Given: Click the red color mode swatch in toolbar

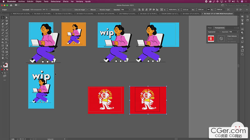Looking at the screenshot, I should pyautogui.click(x=2, y=69).
